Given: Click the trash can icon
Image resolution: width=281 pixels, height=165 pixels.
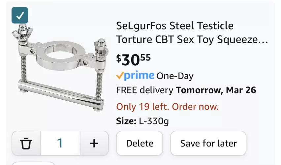Looking at the screenshot, I should click(x=26, y=143).
